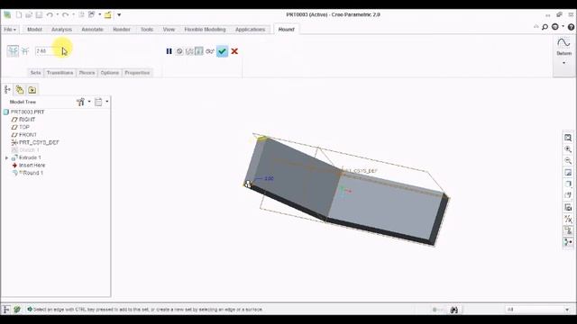The image size is (577, 324).
Task: Open the Pieces panel tab
Action: [87, 73]
